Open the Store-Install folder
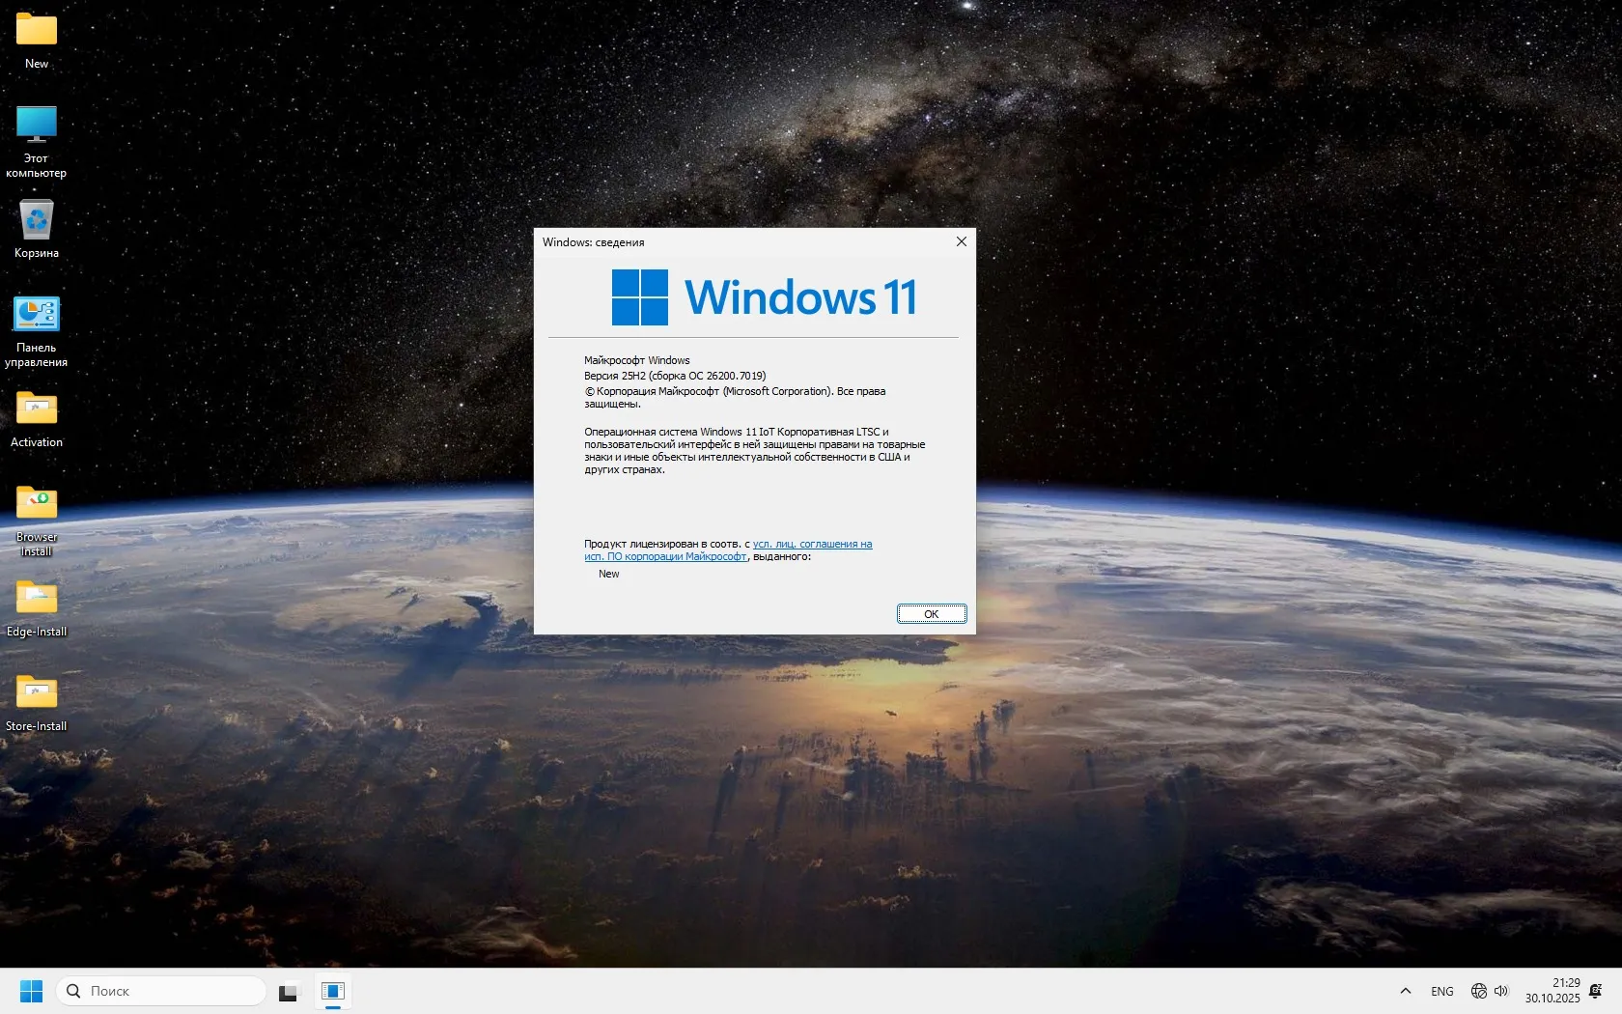 (36, 691)
